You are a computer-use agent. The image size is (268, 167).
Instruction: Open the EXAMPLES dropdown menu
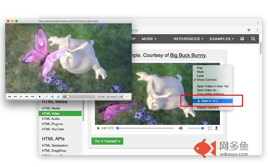tap(222, 39)
